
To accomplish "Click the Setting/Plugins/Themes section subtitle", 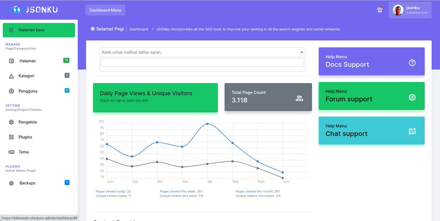I will click(24, 110).
